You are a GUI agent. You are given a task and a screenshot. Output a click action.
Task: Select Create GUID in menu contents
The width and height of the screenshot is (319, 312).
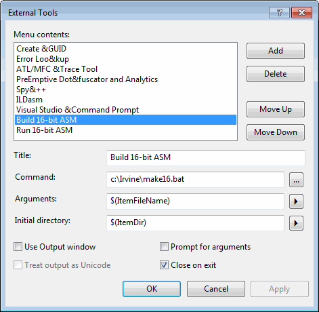[x=125, y=49]
